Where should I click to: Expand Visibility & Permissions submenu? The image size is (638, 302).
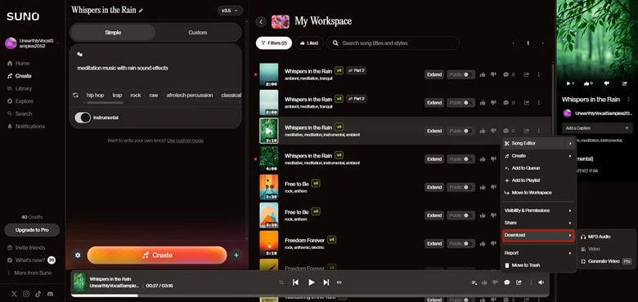coord(539,211)
